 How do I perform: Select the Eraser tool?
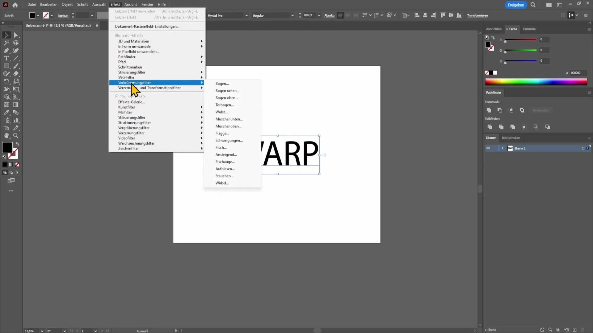point(16,74)
